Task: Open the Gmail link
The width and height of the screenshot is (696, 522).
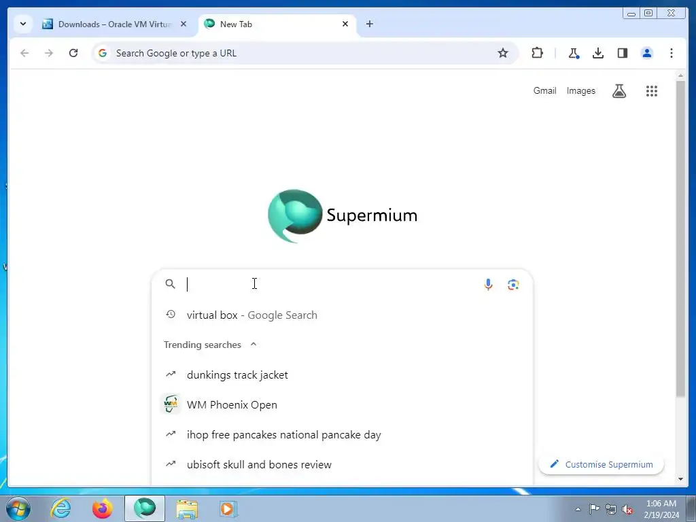Action: tap(544, 90)
